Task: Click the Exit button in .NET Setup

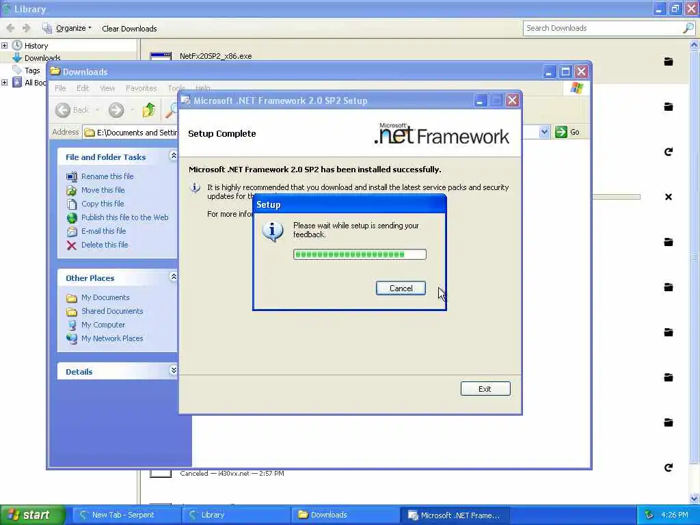Action: 485,389
